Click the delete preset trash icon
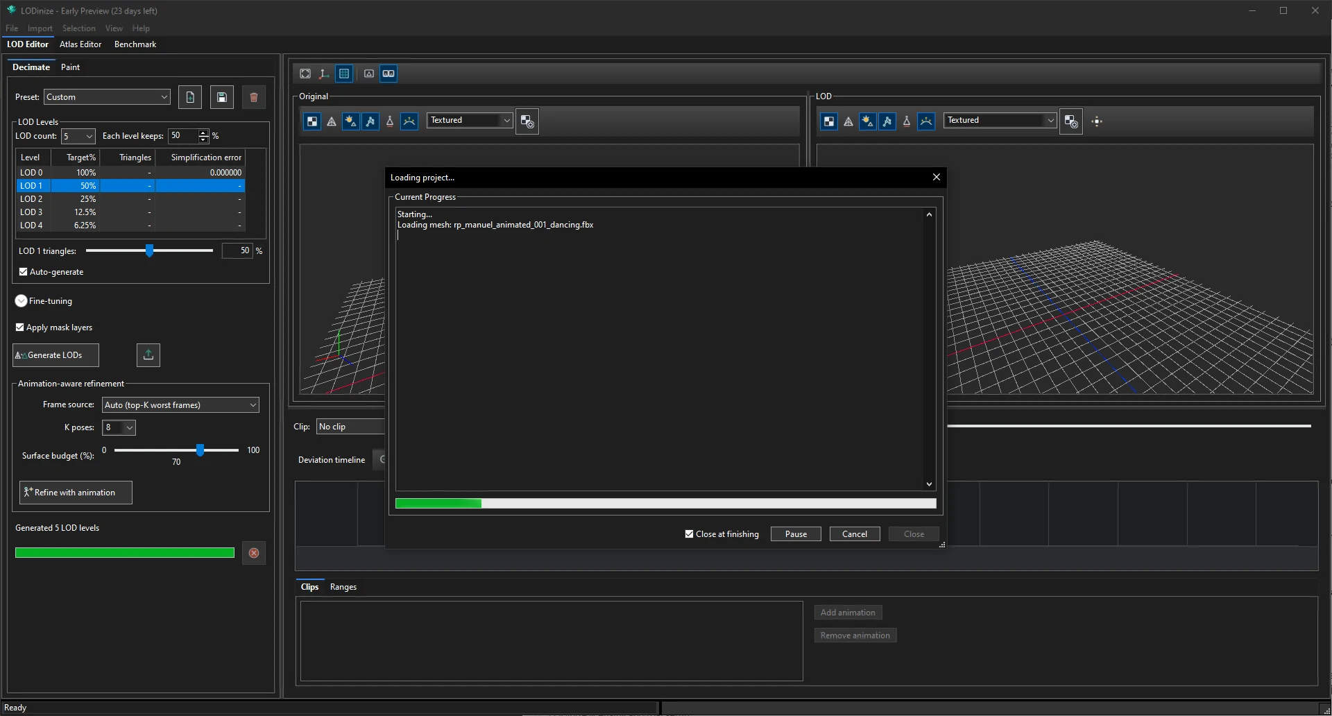This screenshot has height=716, width=1332. 254,97
